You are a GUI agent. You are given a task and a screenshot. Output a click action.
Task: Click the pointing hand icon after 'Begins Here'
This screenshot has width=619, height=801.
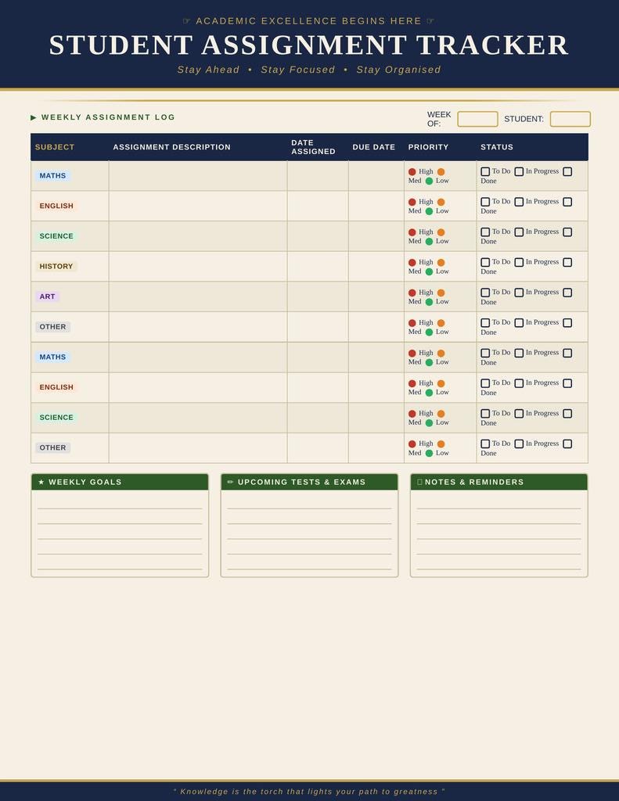(x=430, y=21)
